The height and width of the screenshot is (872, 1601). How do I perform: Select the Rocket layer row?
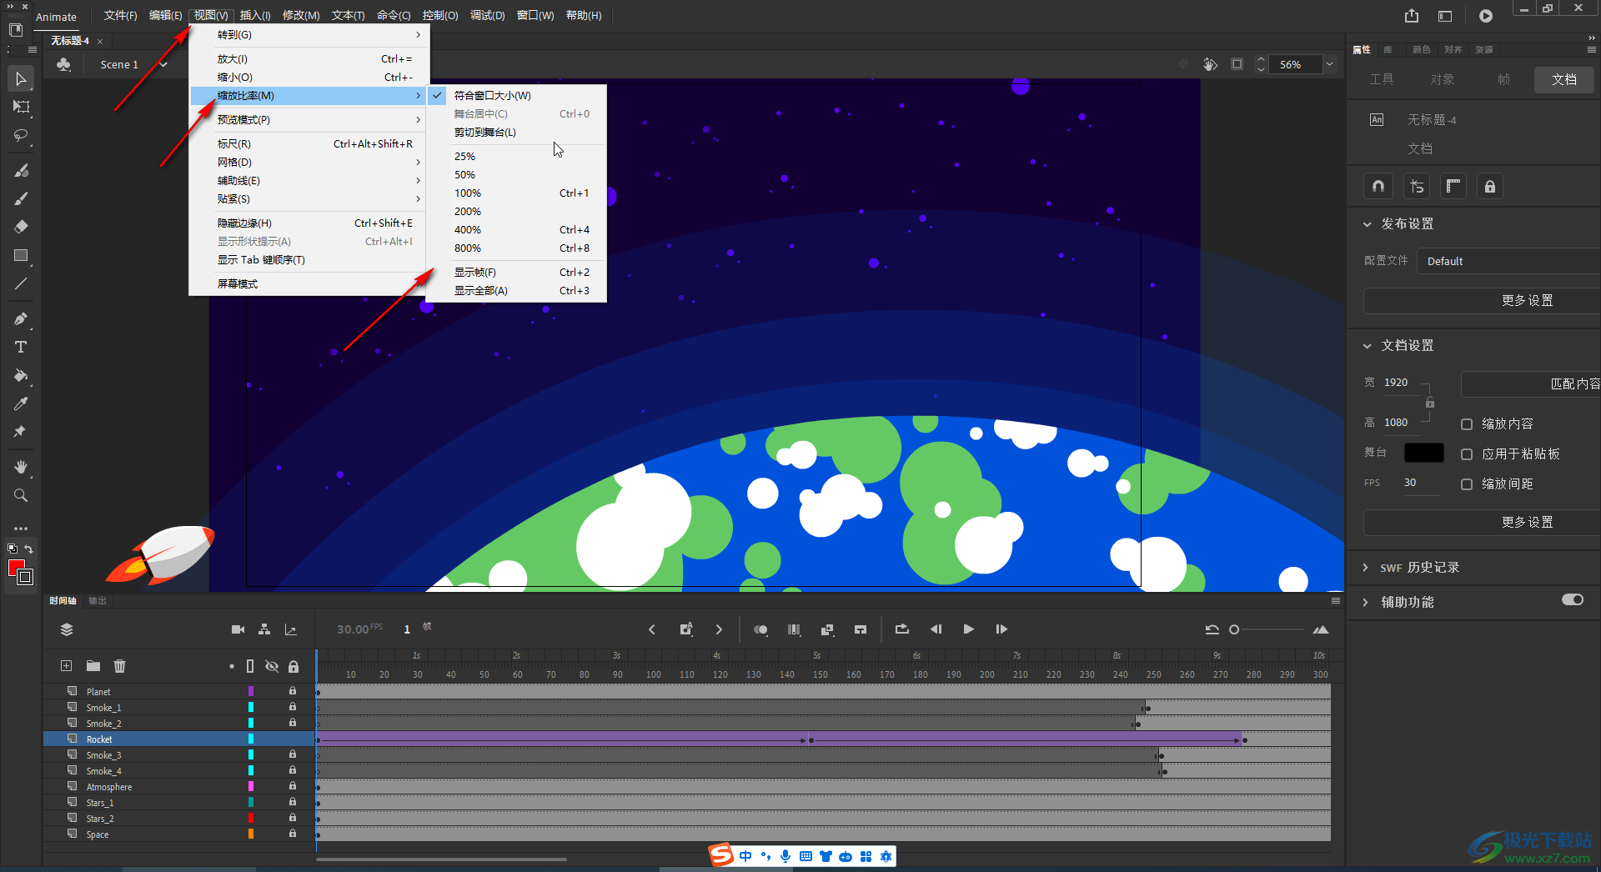[179, 739]
